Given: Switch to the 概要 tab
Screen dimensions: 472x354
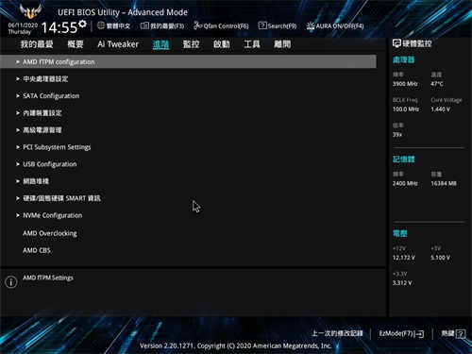Looking at the screenshot, I should [76, 44].
